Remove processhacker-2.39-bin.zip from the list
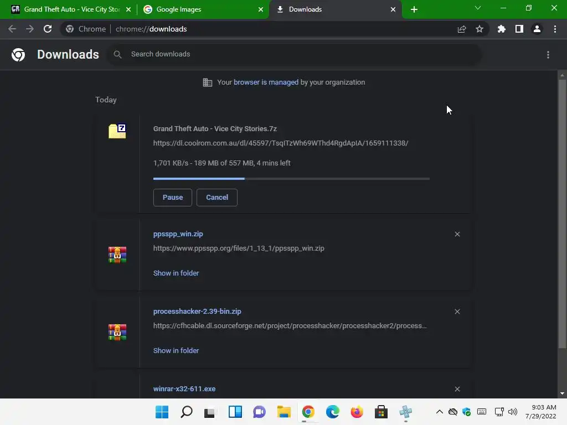 pyautogui.click(x=457, y=312)
